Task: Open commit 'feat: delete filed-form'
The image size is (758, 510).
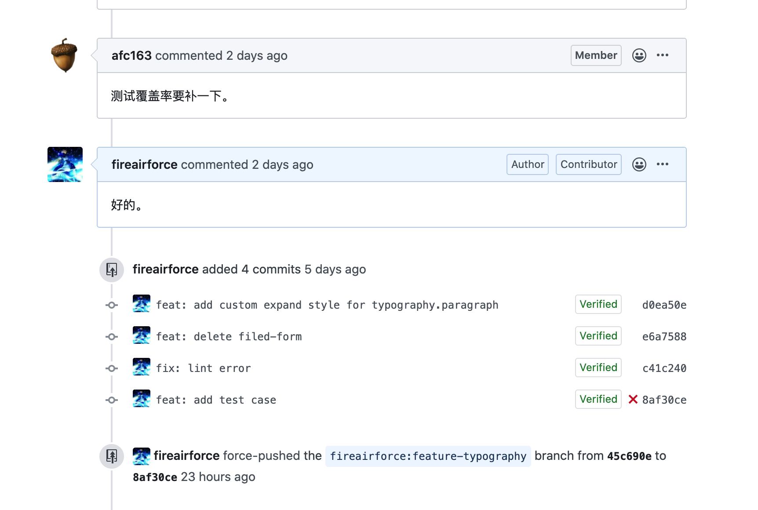Action: tap(229, 337)
